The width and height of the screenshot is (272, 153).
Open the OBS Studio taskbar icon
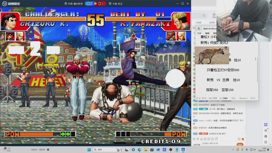[x=171, y=150]
